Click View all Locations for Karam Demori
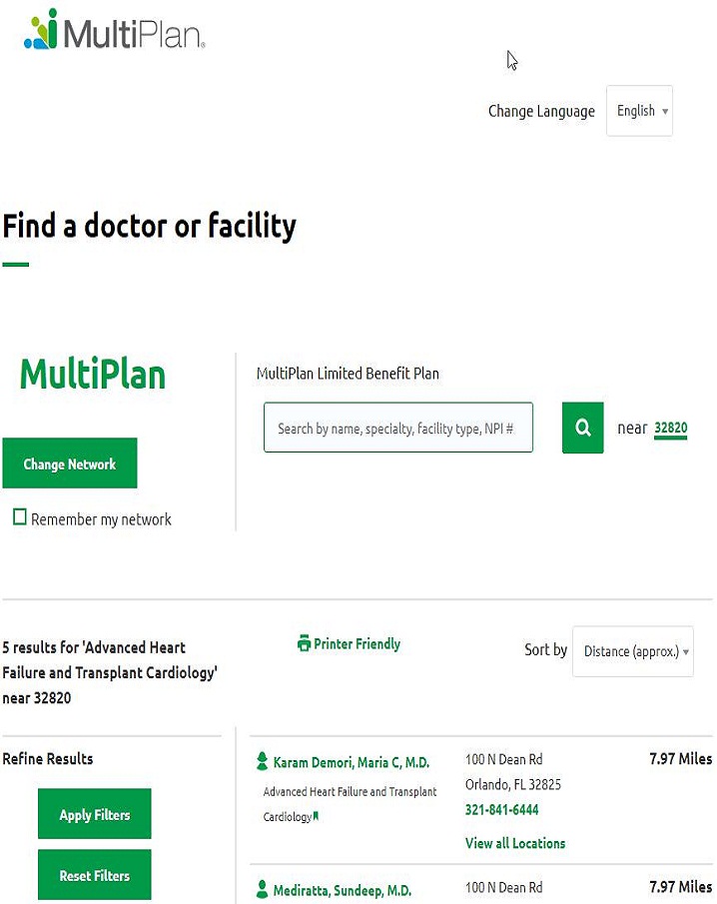 [x=515, y=843]
